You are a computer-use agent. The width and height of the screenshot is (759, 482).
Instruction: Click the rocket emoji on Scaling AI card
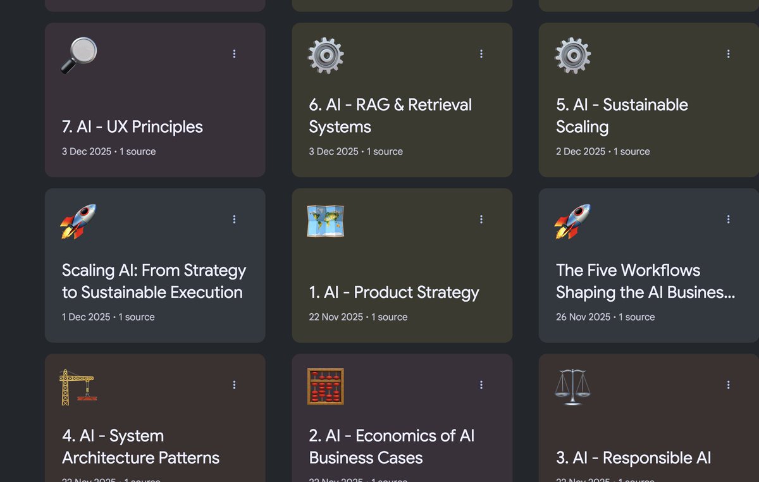point(79,221)
